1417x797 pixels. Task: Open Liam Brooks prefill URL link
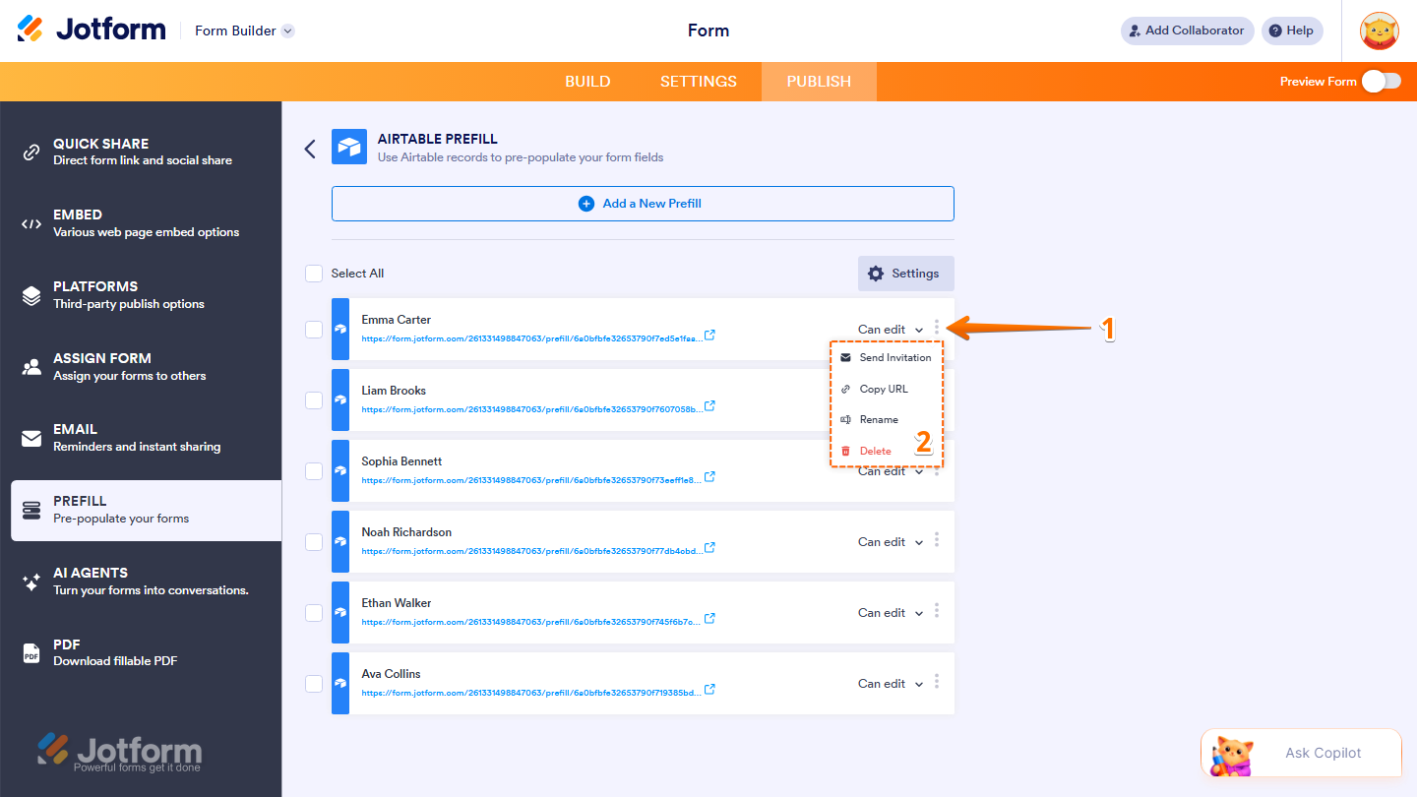pos(531,409)
